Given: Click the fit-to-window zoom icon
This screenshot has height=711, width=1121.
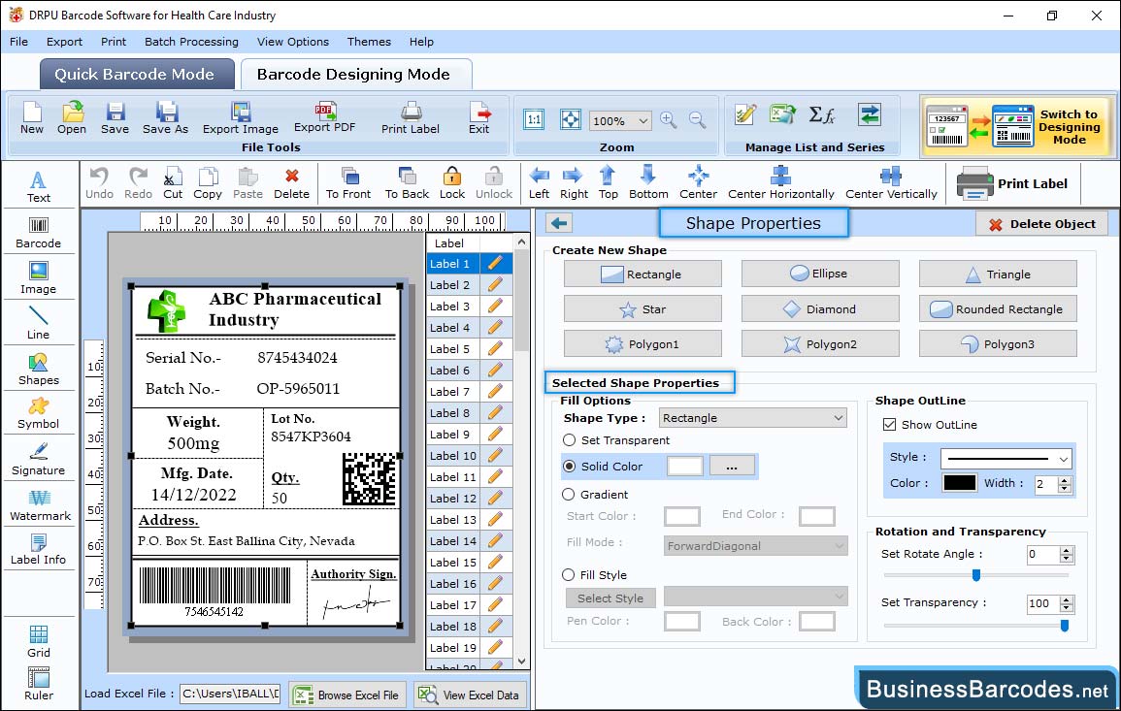Looking at the screenshot, I should point(571,119).
